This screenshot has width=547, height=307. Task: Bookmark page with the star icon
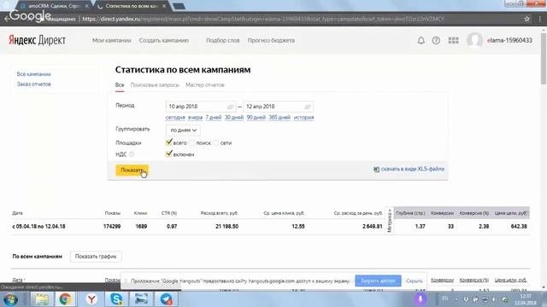click(x=526, y=19)
